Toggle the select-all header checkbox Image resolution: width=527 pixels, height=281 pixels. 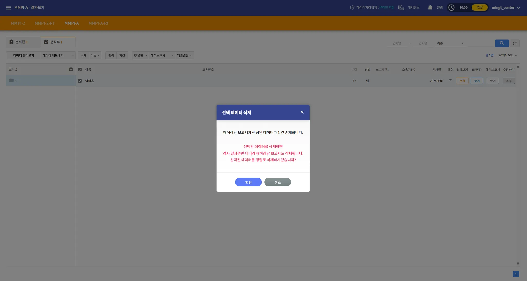tap(80, 70)
